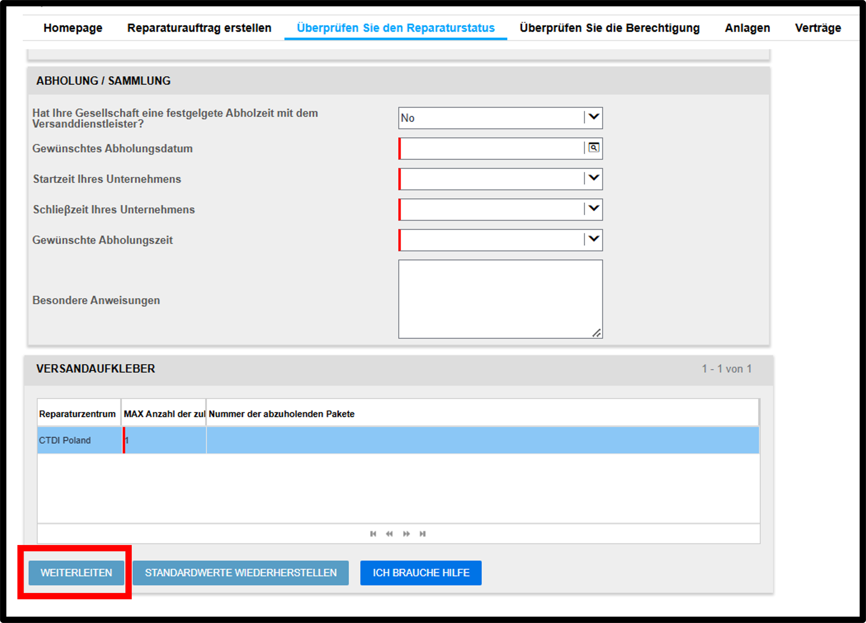Grab the resize handle of Besondere Anweisungen box
Screen dimensions: 866x623
[597, 333]
